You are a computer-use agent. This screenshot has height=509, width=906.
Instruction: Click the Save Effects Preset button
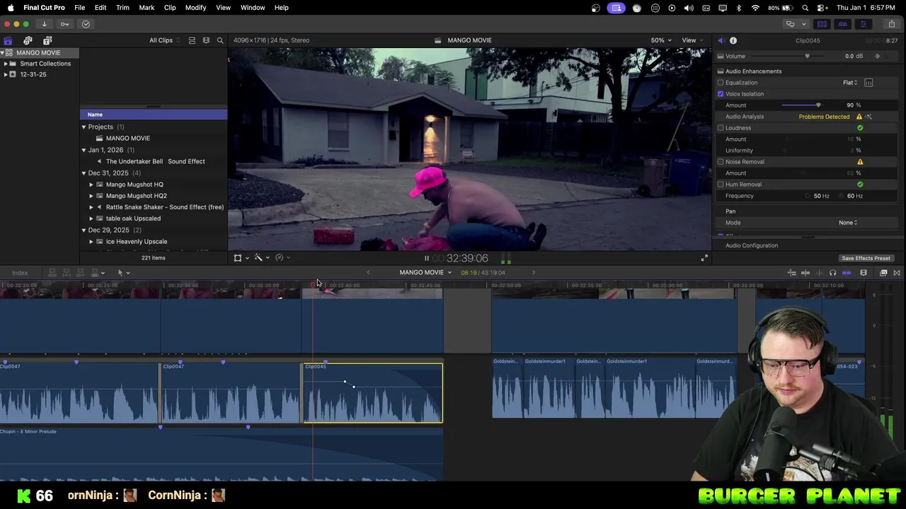tap(866, 259)
